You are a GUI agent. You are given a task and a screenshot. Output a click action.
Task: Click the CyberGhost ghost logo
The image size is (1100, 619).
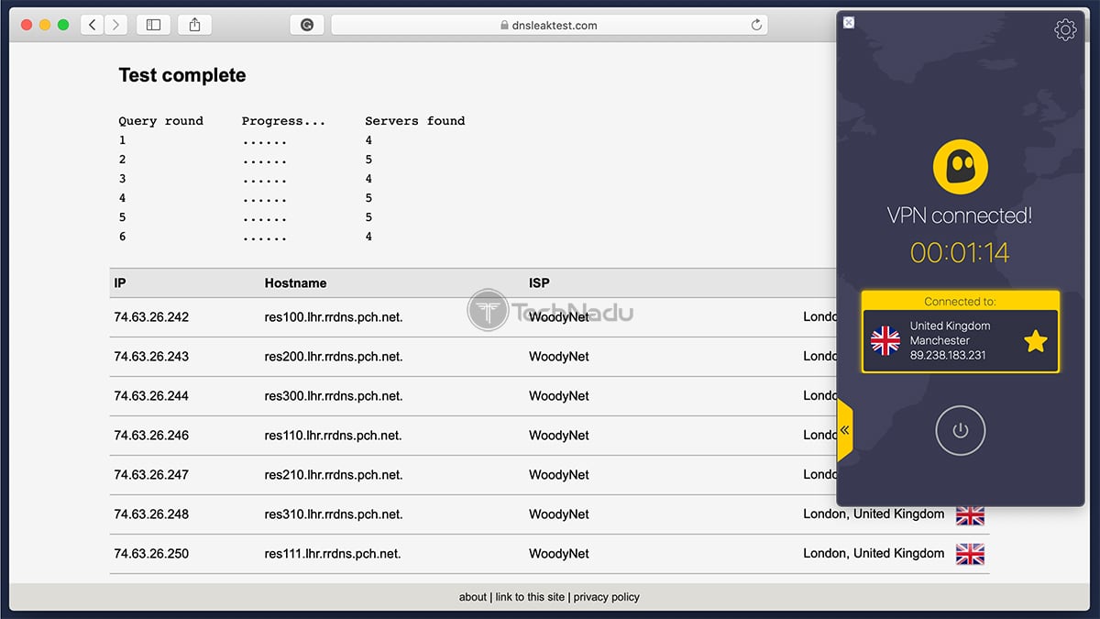pos(960,167)
